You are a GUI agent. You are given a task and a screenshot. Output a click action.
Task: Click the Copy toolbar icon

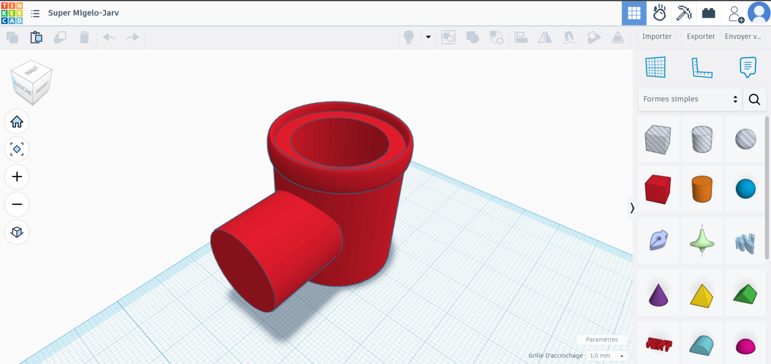(12, 37)
